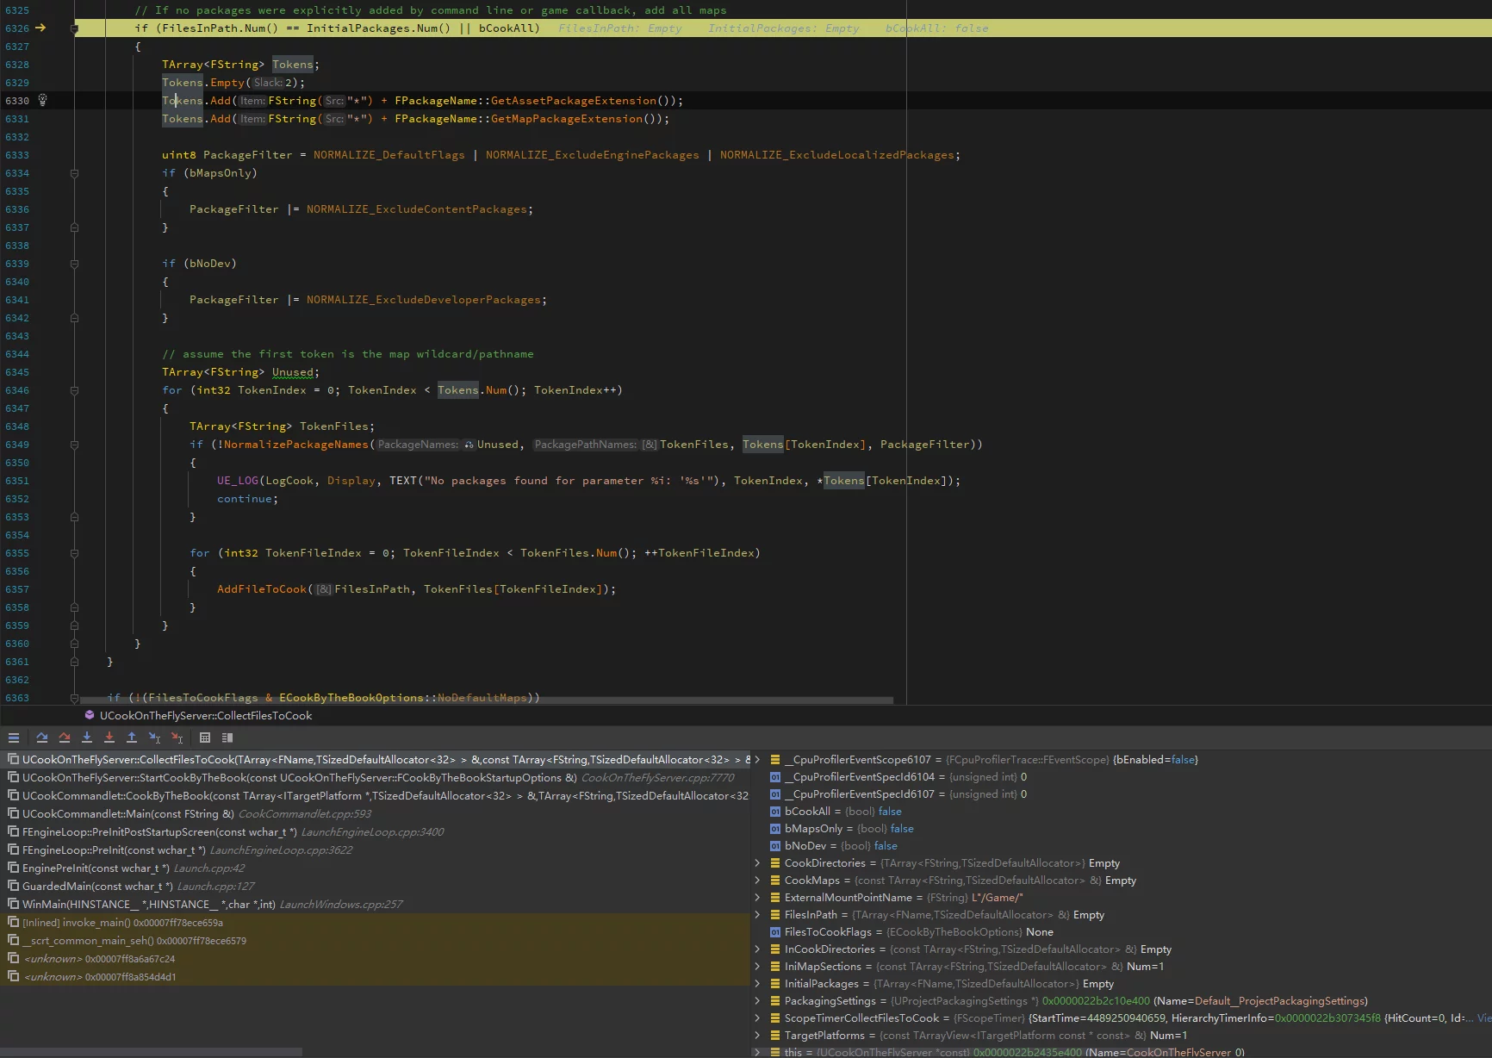The height and width of the screenshot is (1058, 1492).
Task: Toggle the fold marker on line 6334
Action: [x=75, y=173]
